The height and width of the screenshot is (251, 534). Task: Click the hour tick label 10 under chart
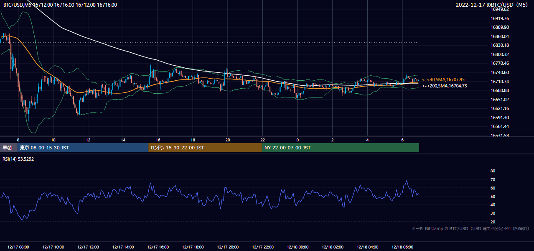coord(53,140)
